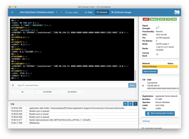Click the UART status badge

pyautogui.click(x=146, y=19)
